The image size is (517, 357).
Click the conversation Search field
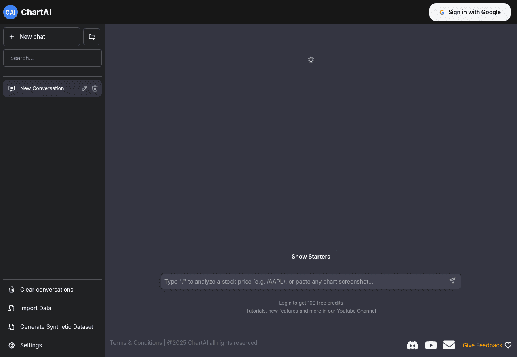pos(53,58)
